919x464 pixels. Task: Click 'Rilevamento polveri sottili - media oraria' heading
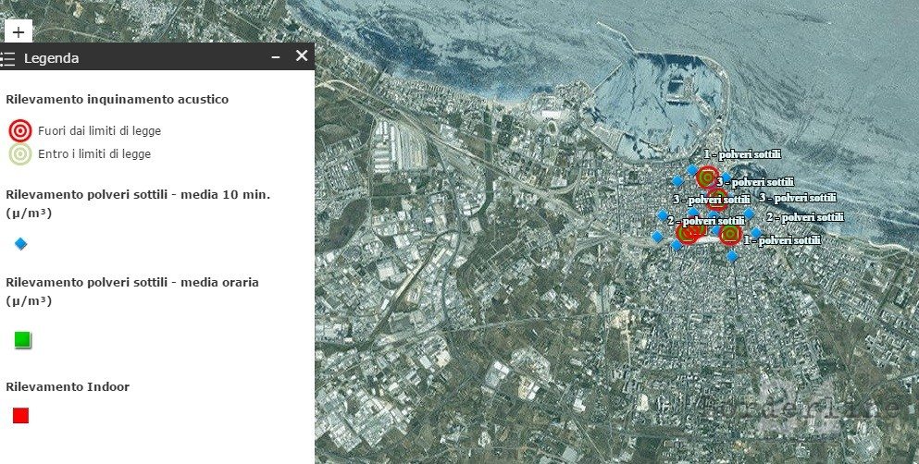tap(132, 282)
